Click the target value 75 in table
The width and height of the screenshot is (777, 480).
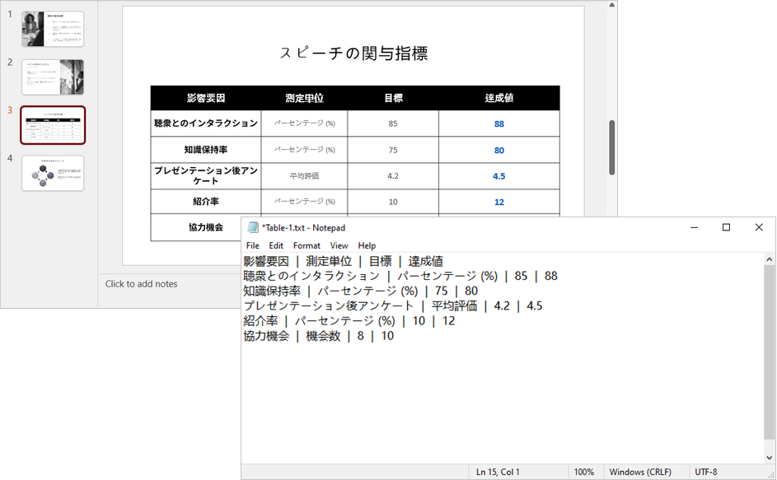click(393, 150)
